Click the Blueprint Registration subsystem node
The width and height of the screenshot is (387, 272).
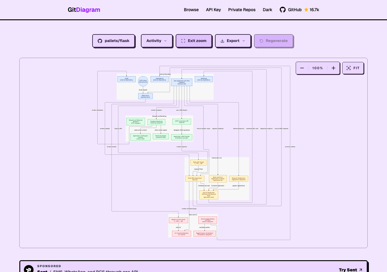point(239,179)
